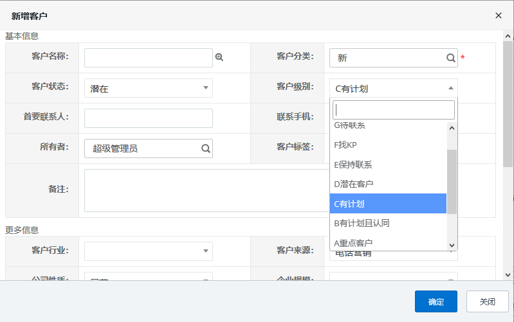Click dropdown list scroll down arrow

pyautogui.click(x=452, y=245)
